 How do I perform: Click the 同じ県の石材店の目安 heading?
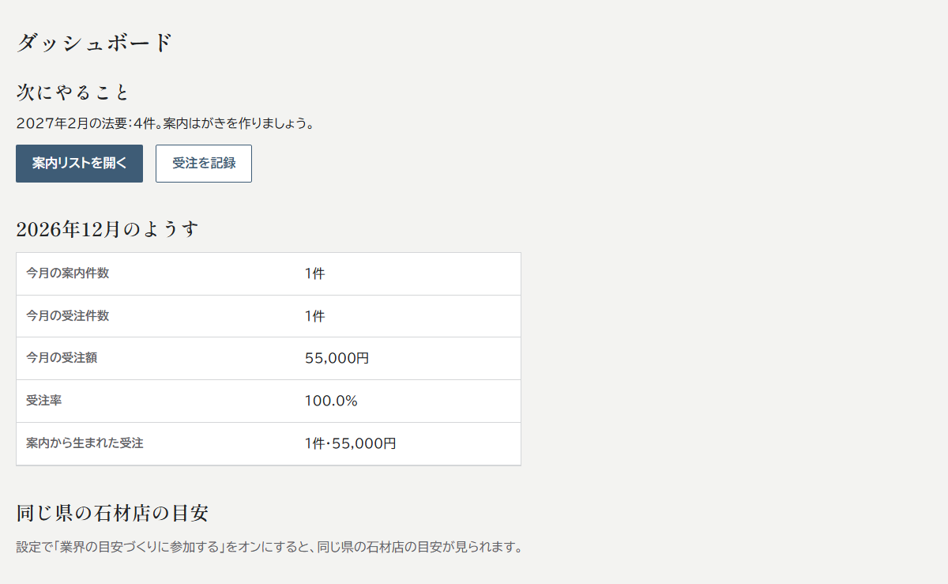112,513
